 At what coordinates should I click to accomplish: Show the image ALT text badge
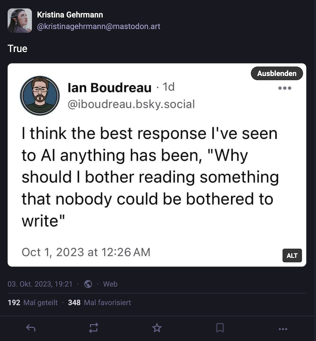(x=292, y=256)
